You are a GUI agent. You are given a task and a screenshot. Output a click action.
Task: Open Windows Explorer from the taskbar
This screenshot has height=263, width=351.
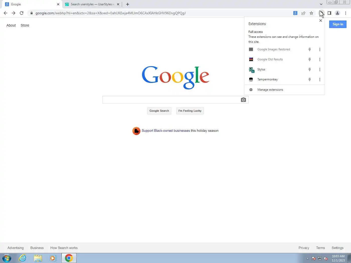(x=38, y=258)
